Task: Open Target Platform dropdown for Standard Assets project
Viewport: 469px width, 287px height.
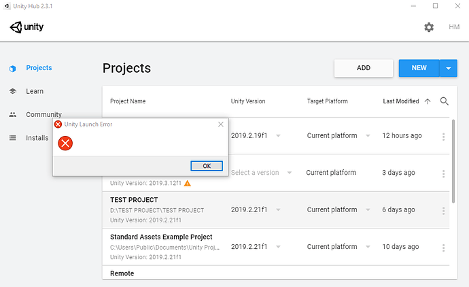Action: tap(368, 248)
